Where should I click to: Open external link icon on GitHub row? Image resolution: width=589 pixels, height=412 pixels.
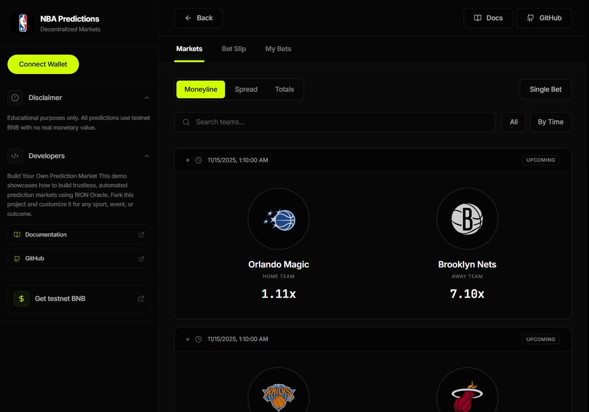pos(141,258)
